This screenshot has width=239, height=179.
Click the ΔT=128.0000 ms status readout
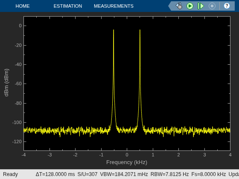55,174
